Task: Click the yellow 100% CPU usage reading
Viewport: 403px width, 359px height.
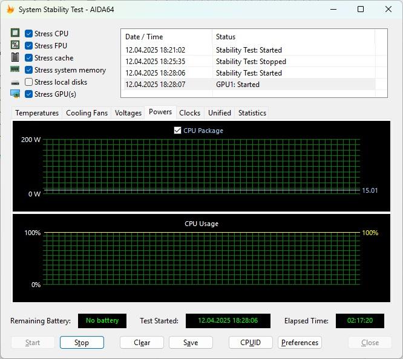Action: pyautogui.click(x=370, y=233)
